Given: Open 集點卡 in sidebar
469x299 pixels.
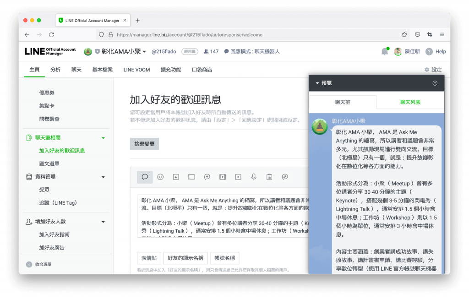Looking at the screenshot, I should pos(47,106).
